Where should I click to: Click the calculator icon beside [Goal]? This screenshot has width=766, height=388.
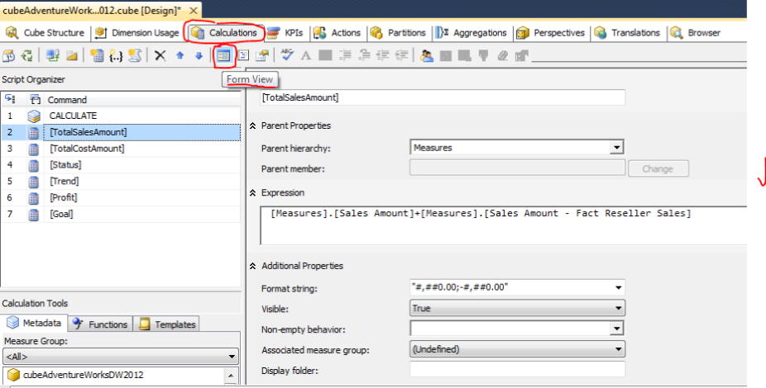tap(34, 214)
